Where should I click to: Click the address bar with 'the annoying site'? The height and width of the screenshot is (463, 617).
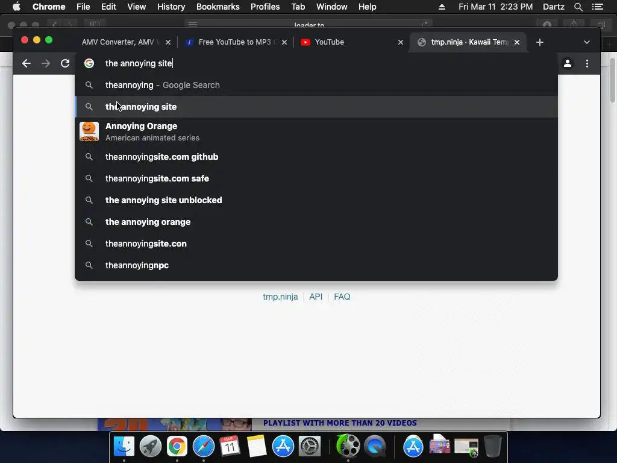[x=316, y=63]
